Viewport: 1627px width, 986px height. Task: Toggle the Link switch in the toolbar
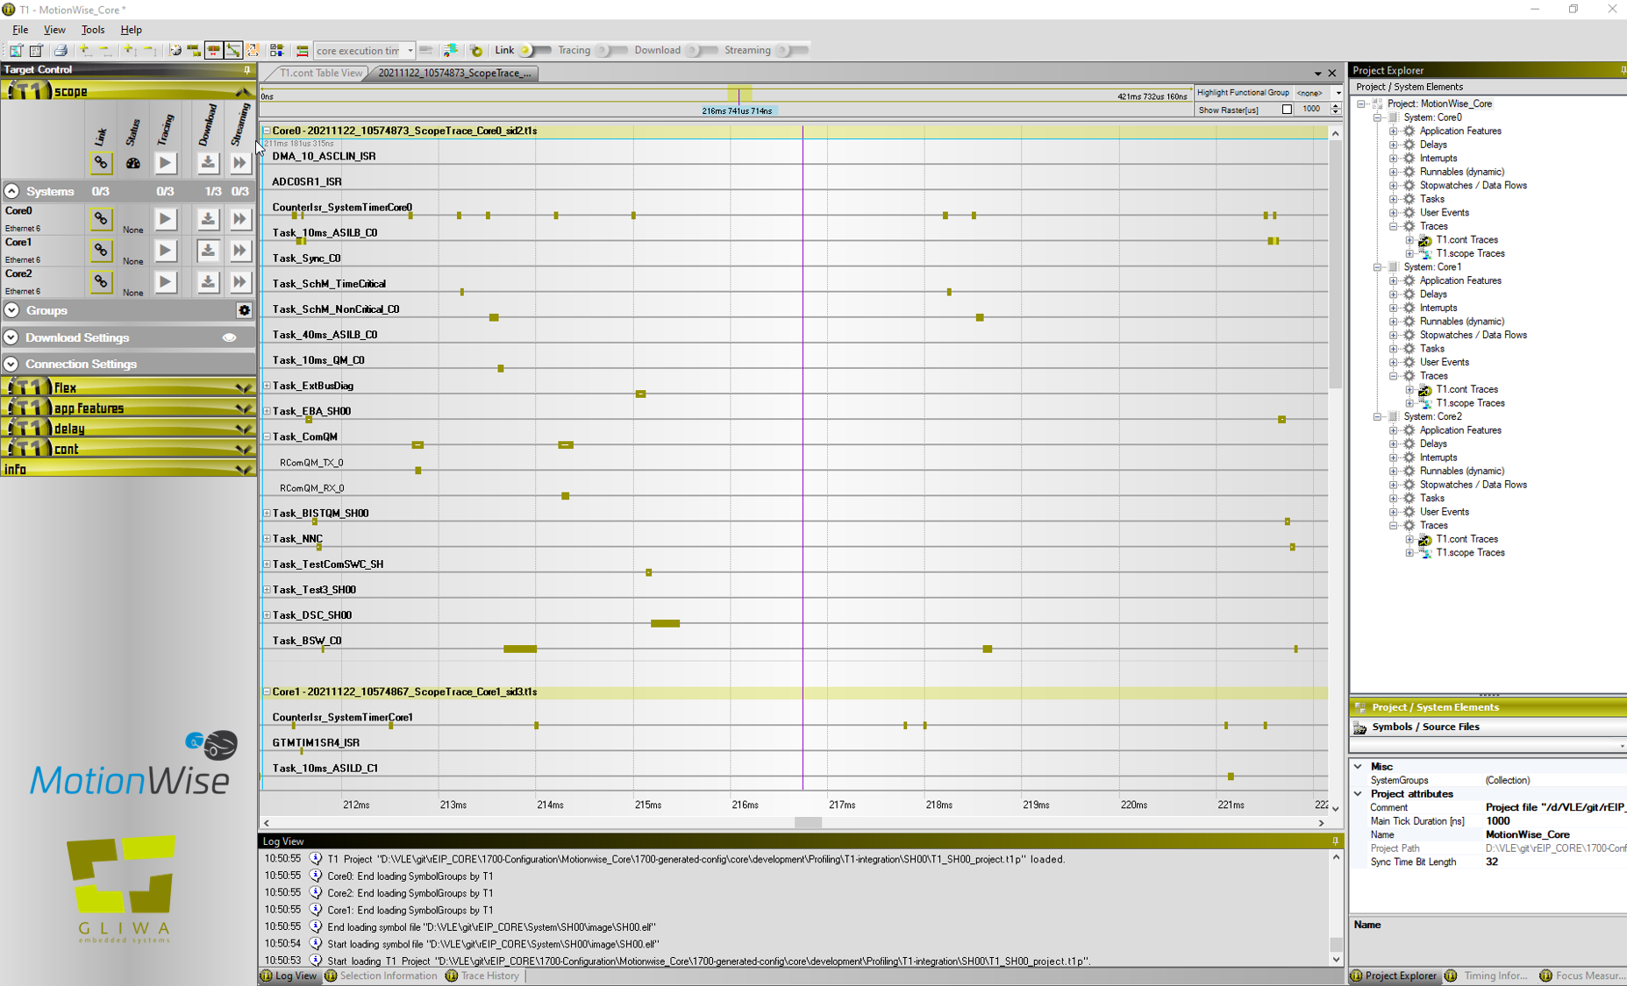(533, 51)
